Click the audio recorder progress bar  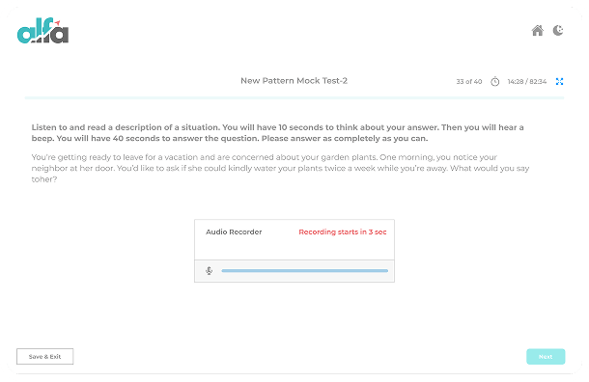(305, 270)
